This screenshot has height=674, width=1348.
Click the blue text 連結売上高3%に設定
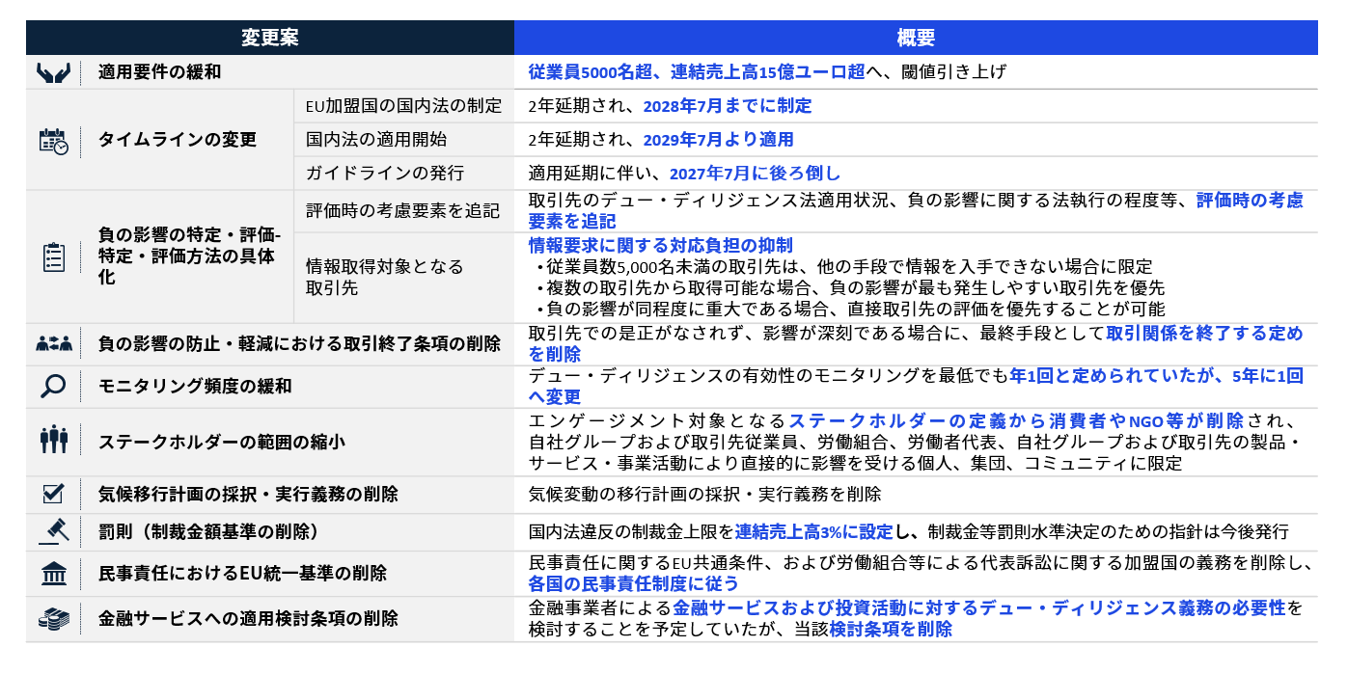point(815,531)
